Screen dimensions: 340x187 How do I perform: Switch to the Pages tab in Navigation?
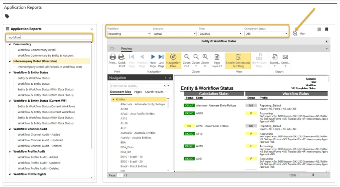pos(138,92)
